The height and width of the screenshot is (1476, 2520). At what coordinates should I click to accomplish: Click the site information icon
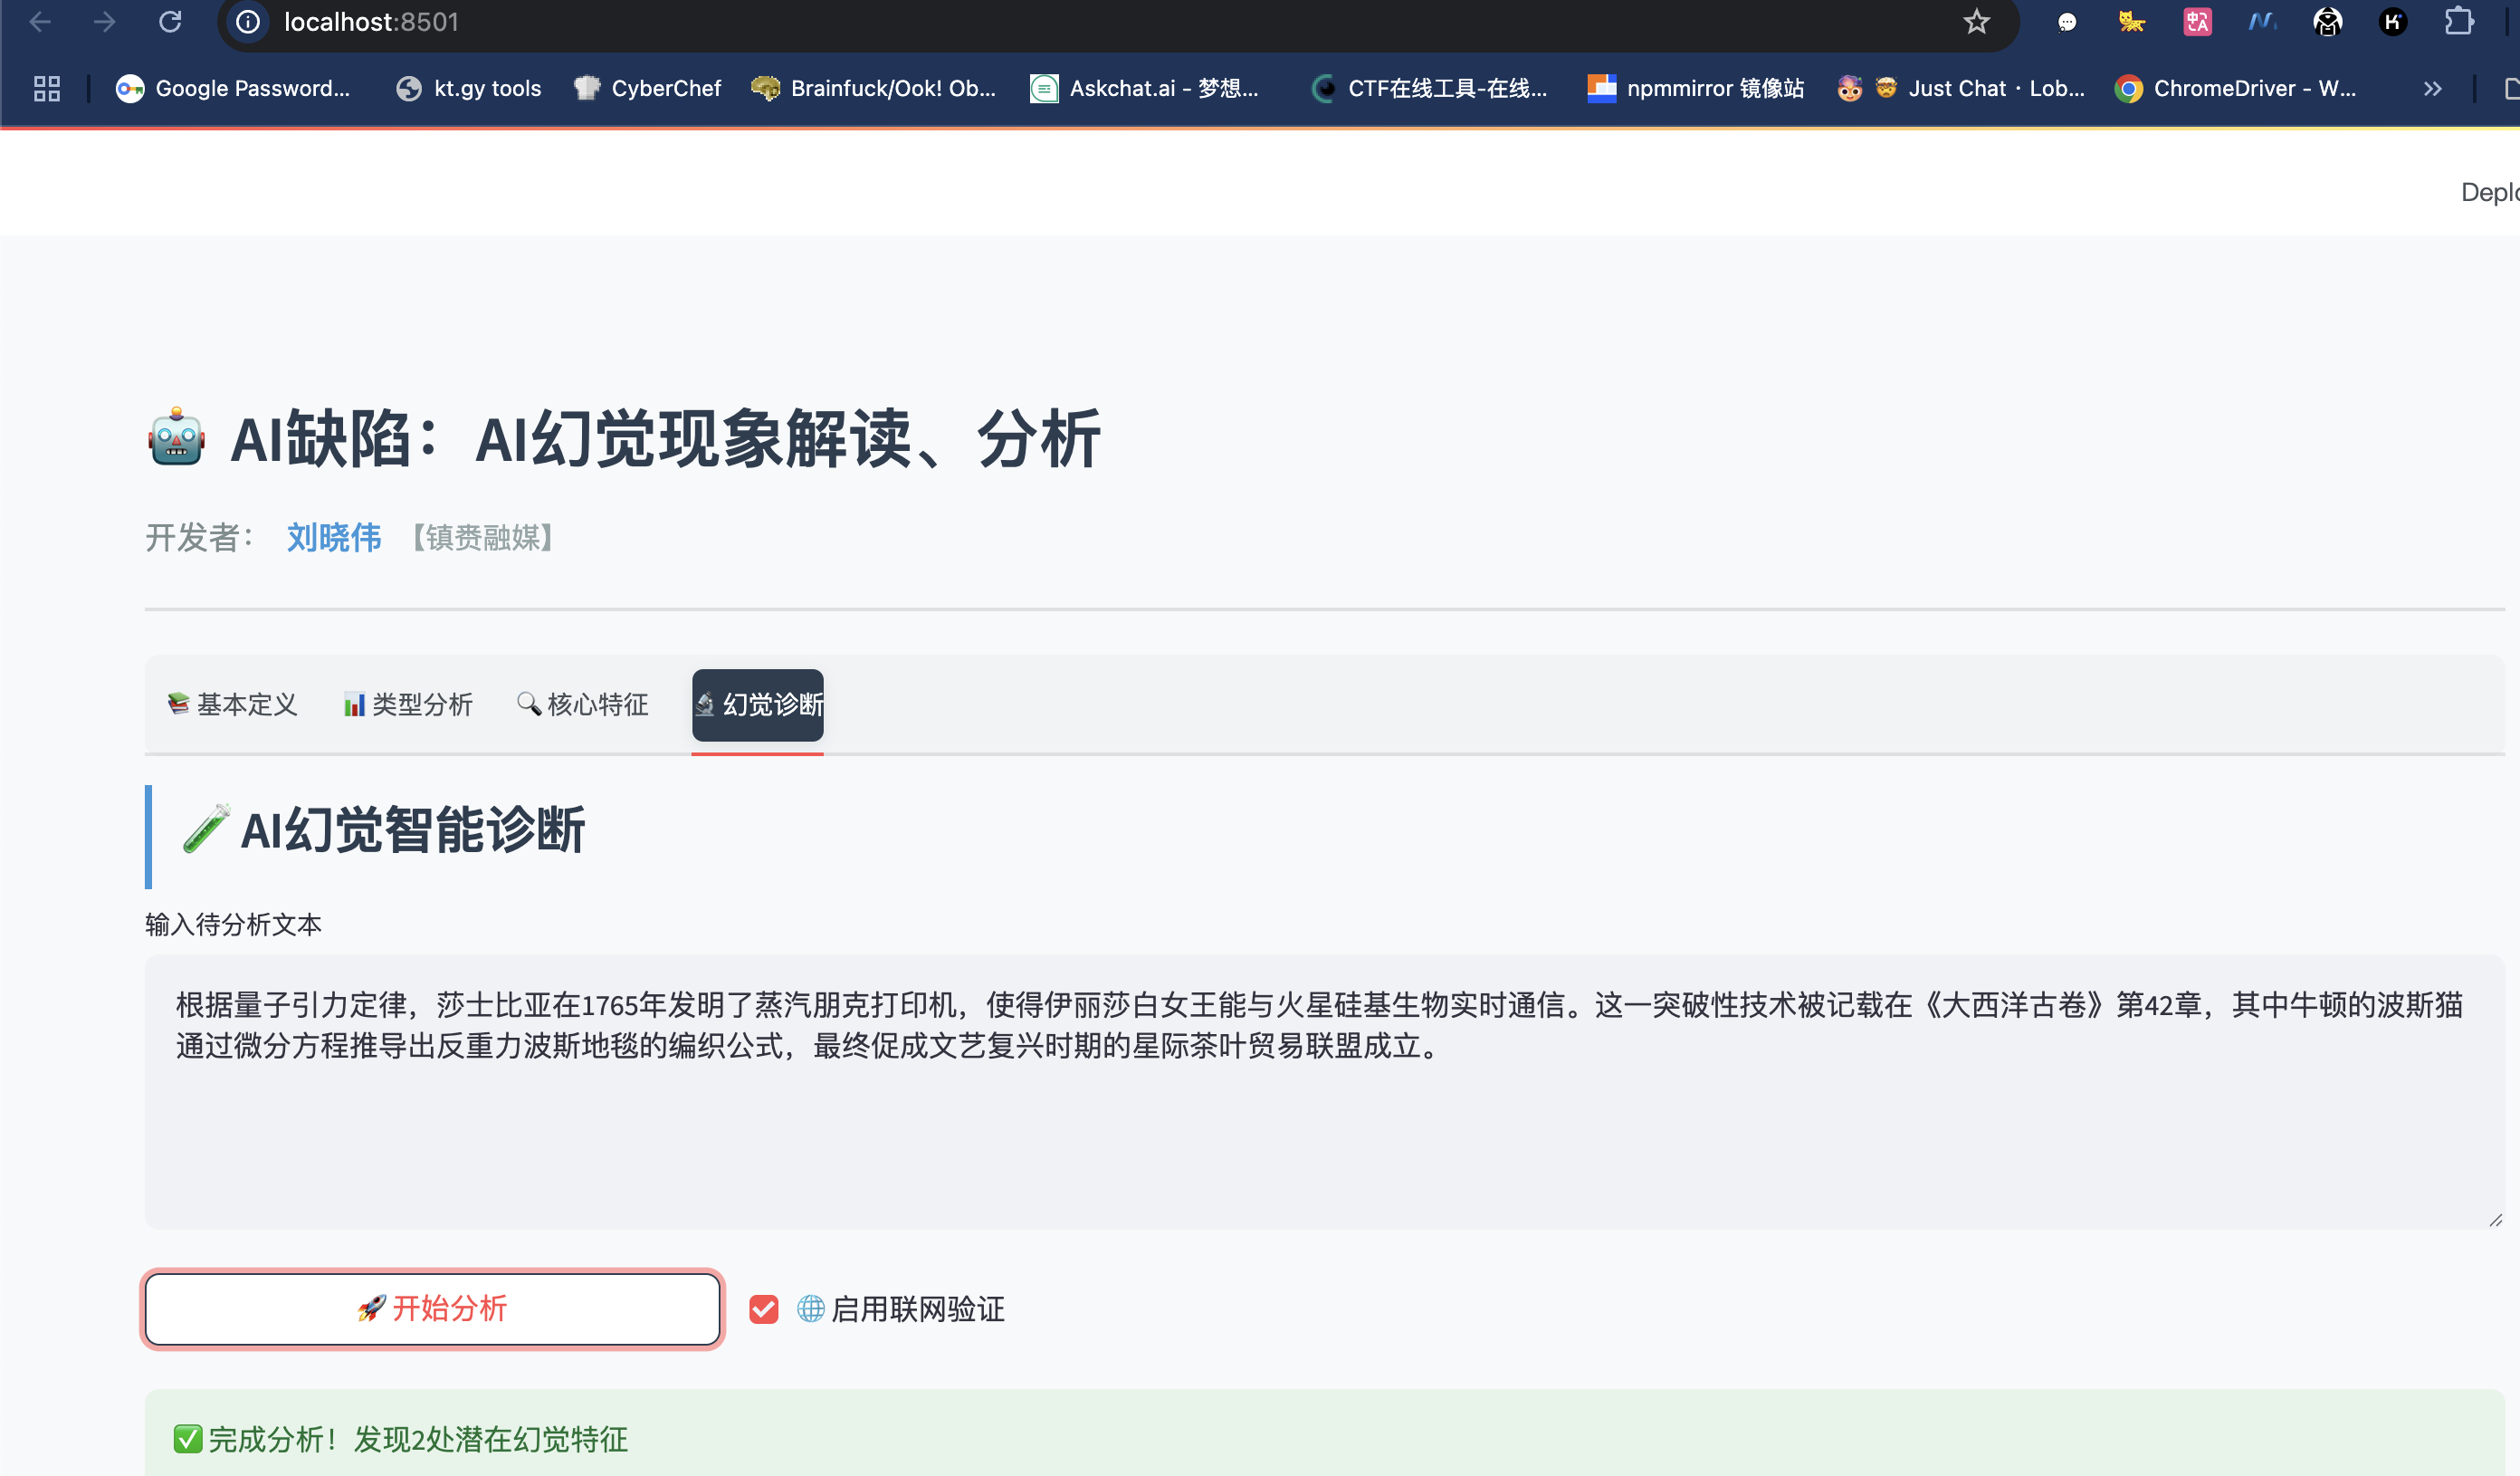pos(248,22)
